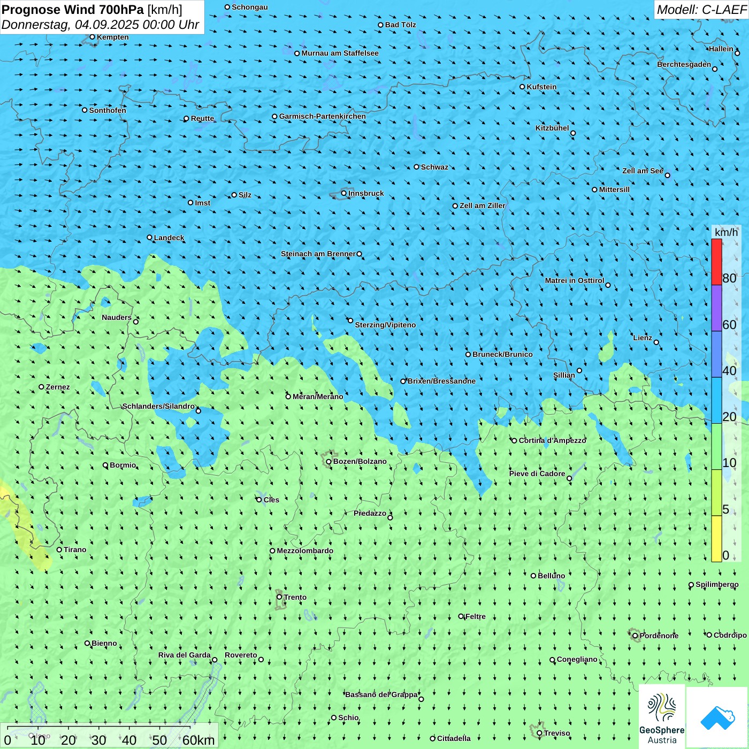Click the 'Matrei in Osttirol' label
The width and height of the screenshot is (749, 749).
pos(575,280)
